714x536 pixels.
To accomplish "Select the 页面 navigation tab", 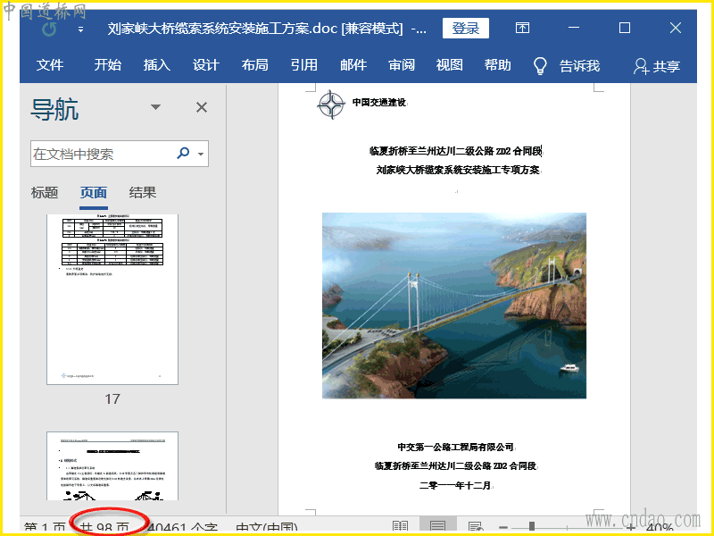I will (x=94, y=193).
